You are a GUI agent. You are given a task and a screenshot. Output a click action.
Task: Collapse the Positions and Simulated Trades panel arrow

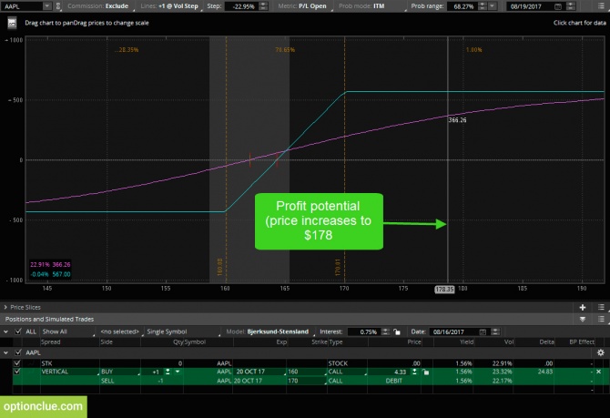point(583,319)
